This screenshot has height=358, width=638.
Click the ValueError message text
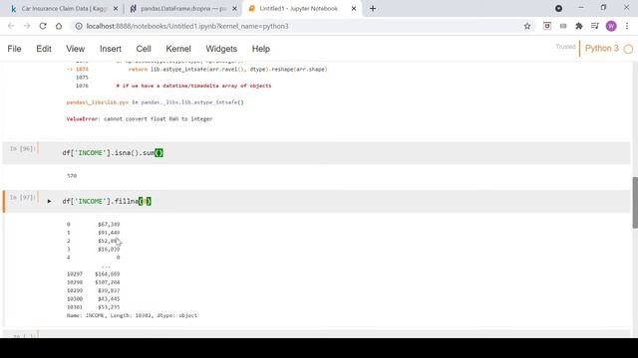140,119
